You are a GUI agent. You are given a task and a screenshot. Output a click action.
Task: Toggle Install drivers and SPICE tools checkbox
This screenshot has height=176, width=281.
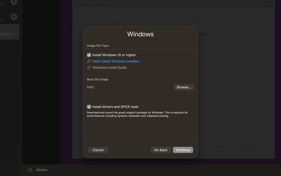point(89,107)
